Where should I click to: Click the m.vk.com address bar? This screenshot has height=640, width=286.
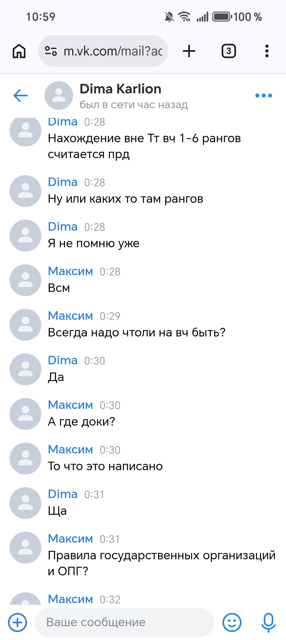[x=113, y=51]
